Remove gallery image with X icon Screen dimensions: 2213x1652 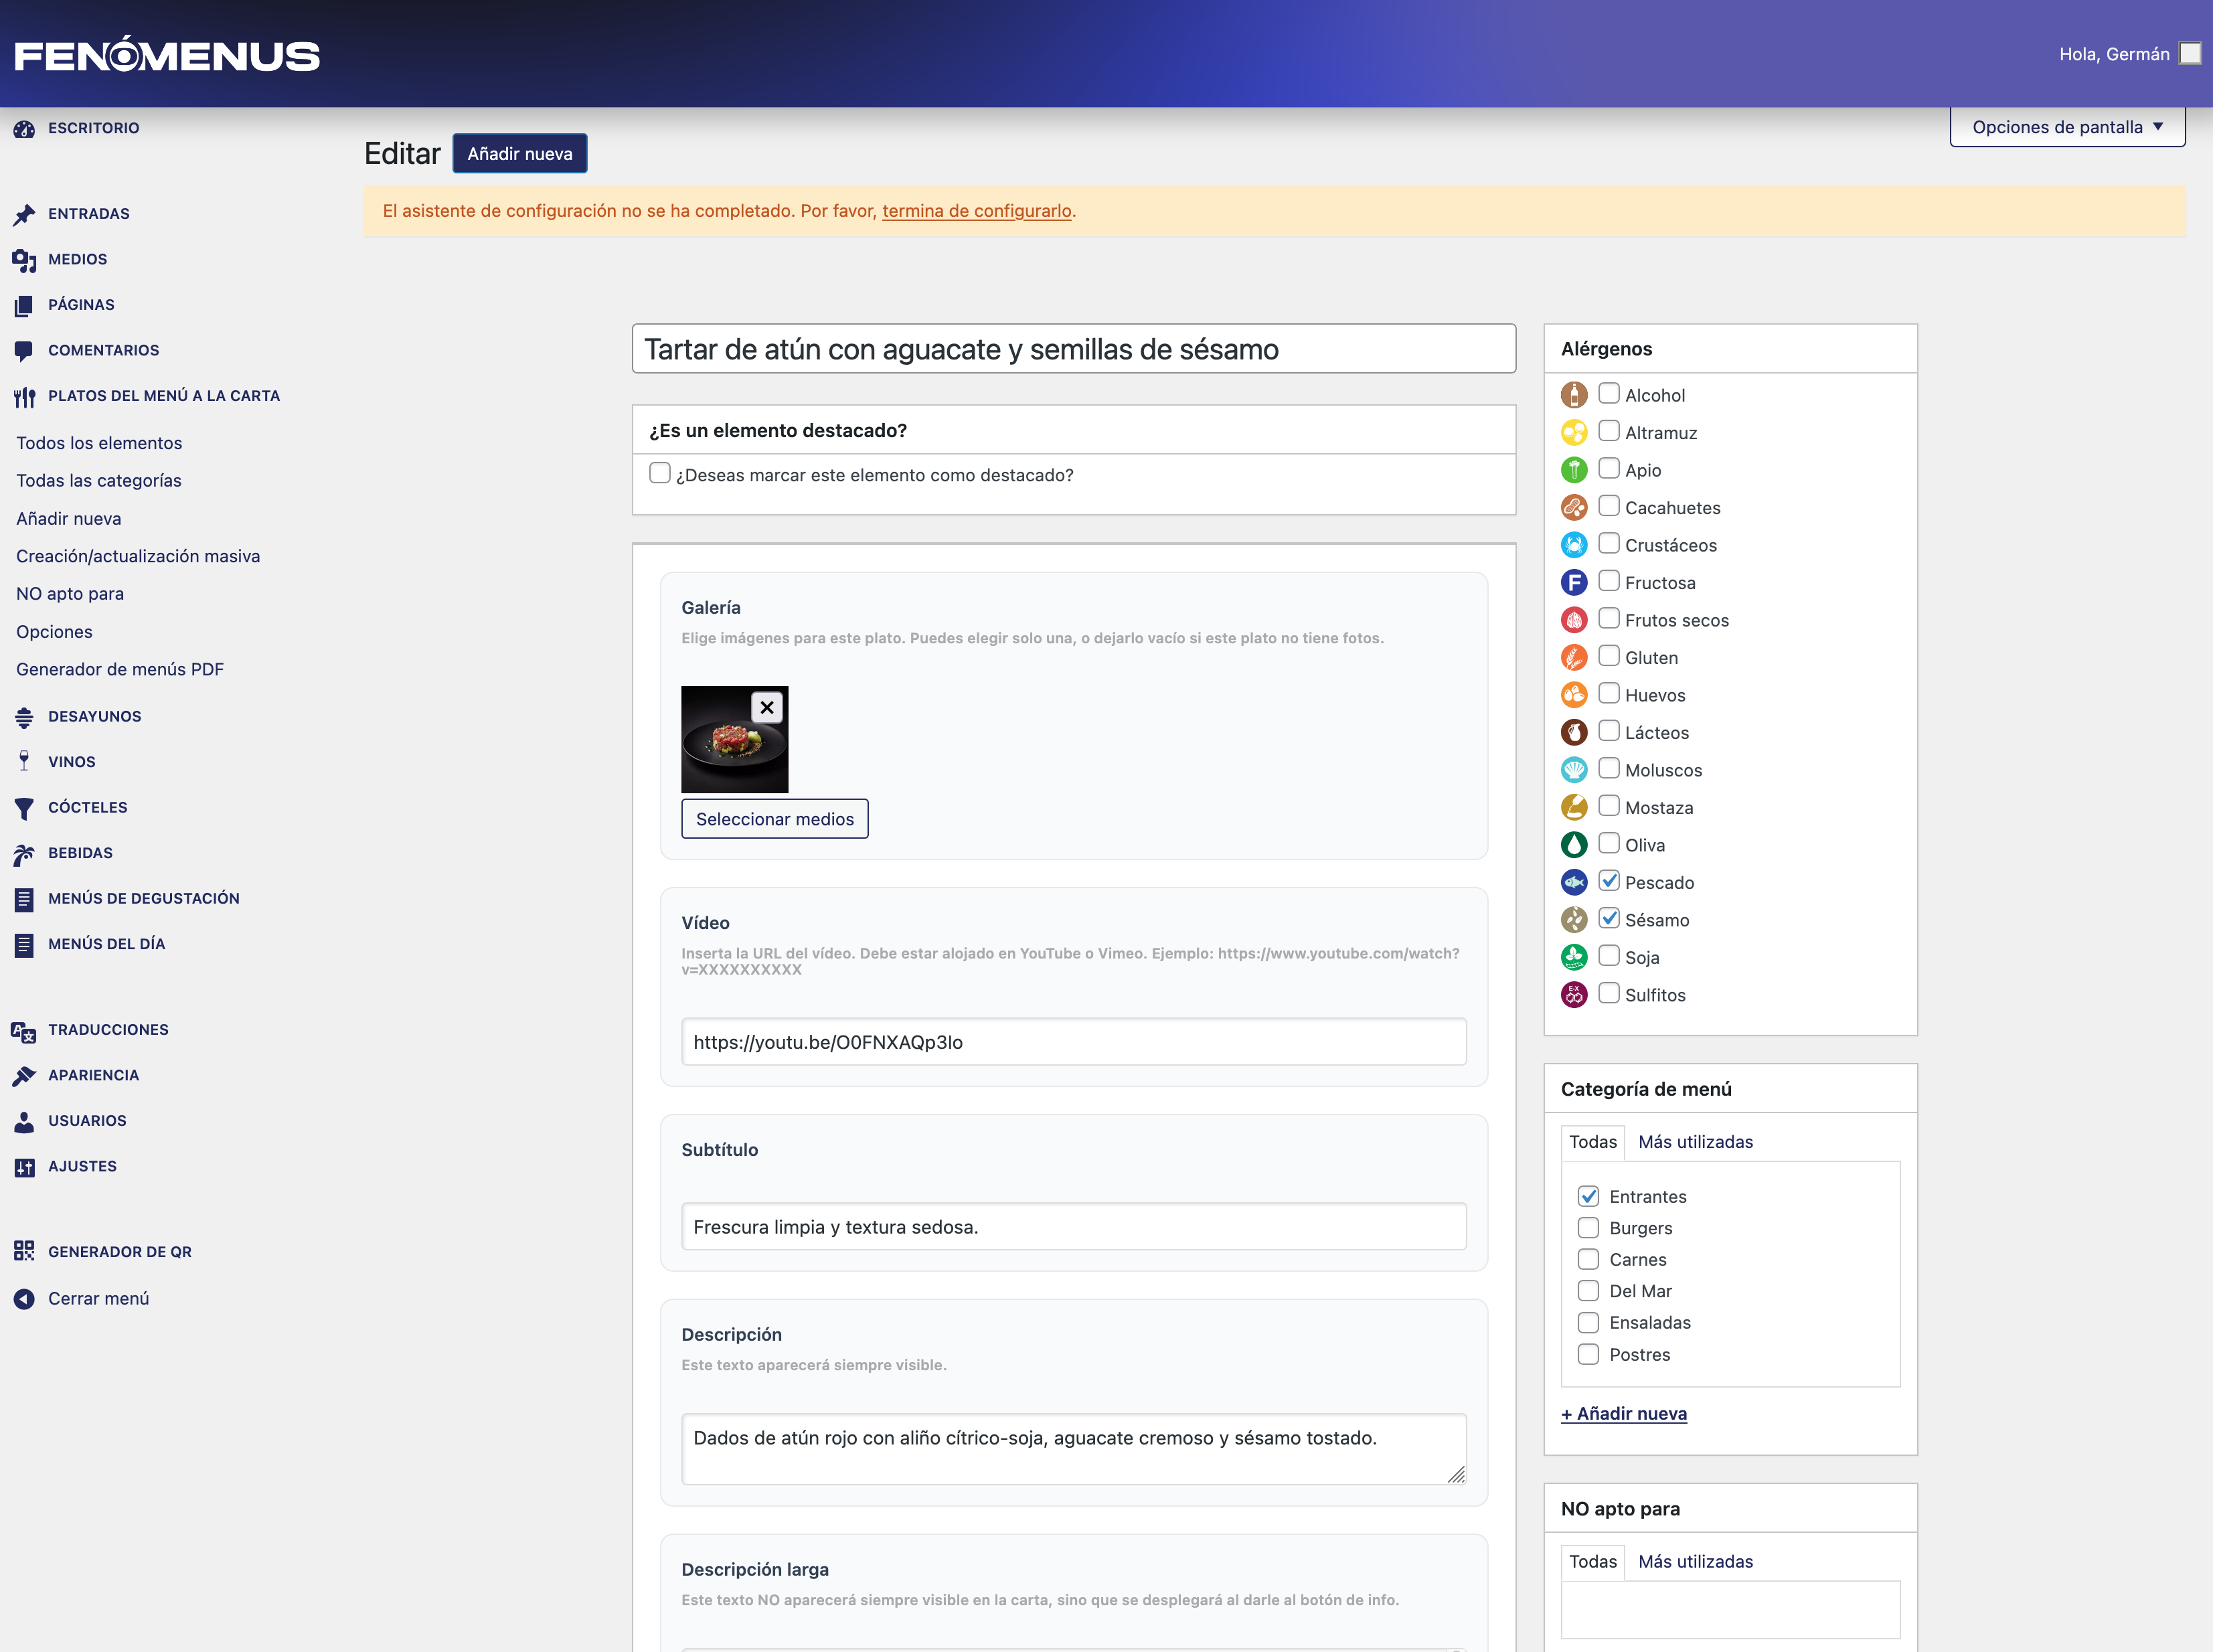pyautogui.click(x=766, y=707)
